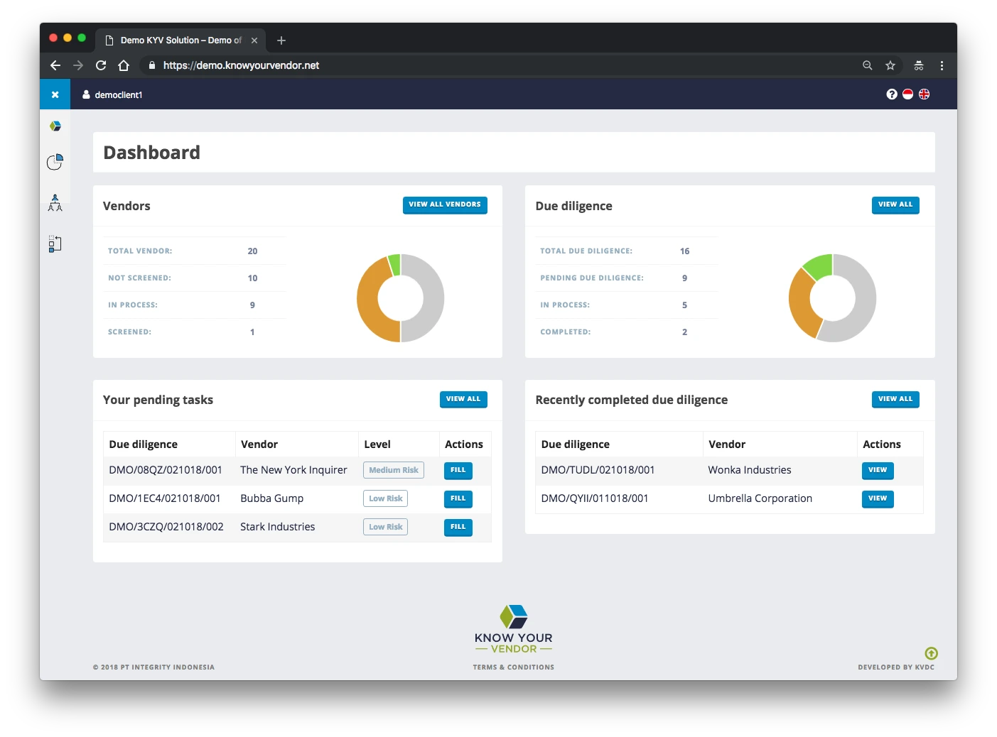Open a new browser tab with the plus
Viewport: 997px width, 737px height.
[x=281, y=40]
